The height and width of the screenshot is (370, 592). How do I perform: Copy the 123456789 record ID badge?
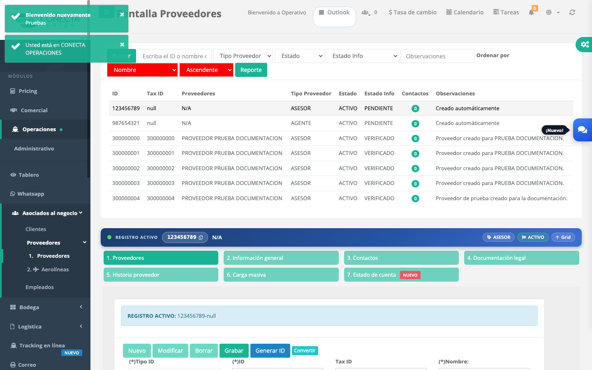click(185, 237)
